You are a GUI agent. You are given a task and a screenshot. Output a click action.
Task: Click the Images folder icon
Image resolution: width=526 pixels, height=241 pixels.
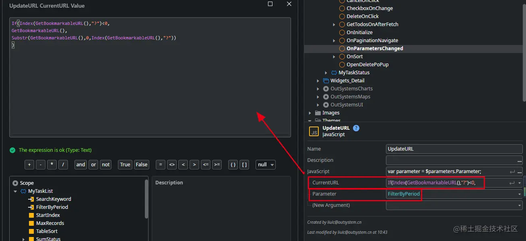click(x=318, y=113)
